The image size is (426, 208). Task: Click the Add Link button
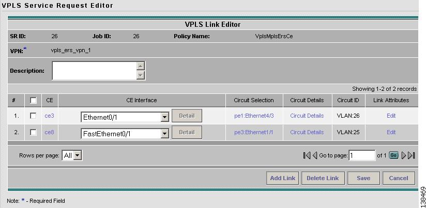coord(283,178)
